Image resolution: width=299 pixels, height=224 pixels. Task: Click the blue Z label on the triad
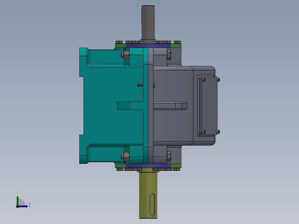[29, 205]
